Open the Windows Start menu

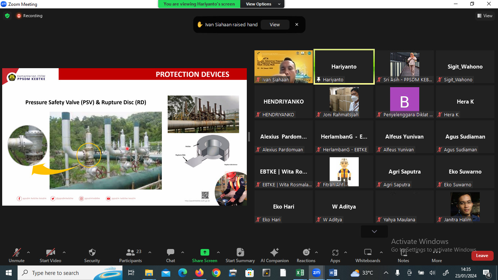tap(9, 273)
